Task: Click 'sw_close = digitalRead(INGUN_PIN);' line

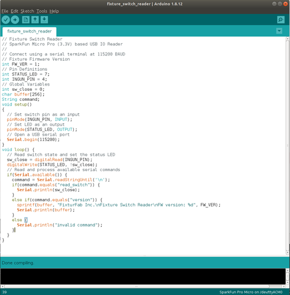Action: (x=50, y=160)
